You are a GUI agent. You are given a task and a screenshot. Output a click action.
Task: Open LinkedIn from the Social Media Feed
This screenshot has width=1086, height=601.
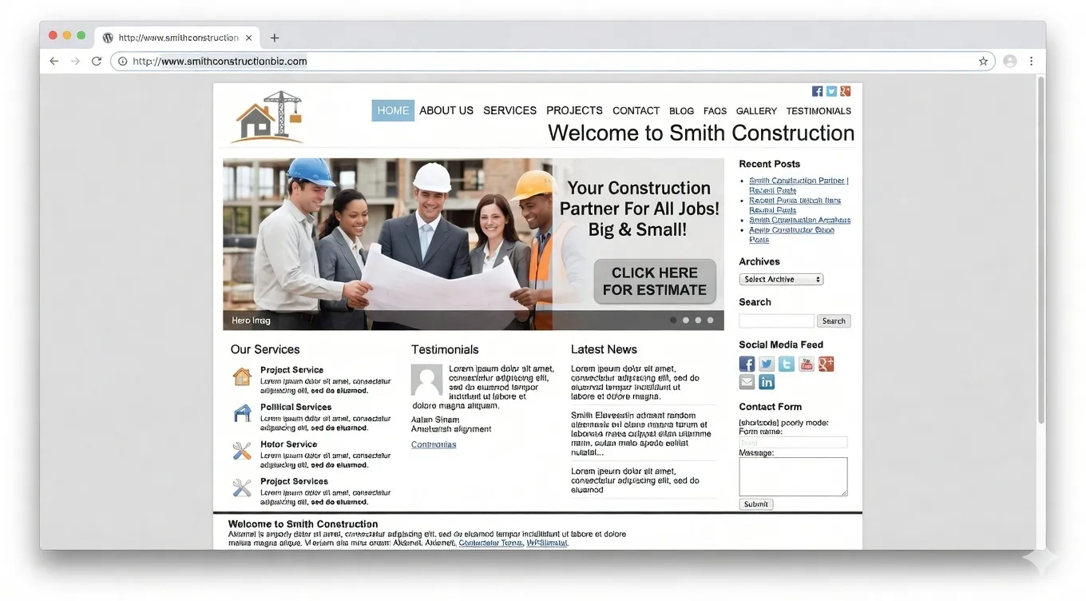766,381
